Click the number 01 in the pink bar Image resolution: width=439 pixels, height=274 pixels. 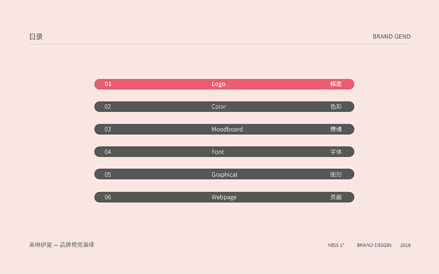(x=108, y=84)
